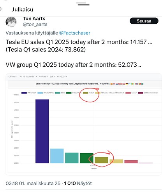The width and height of the screenshot is (162, 194).
Task: Select the GEELY pink legend swatch
Action: (128, 93)
